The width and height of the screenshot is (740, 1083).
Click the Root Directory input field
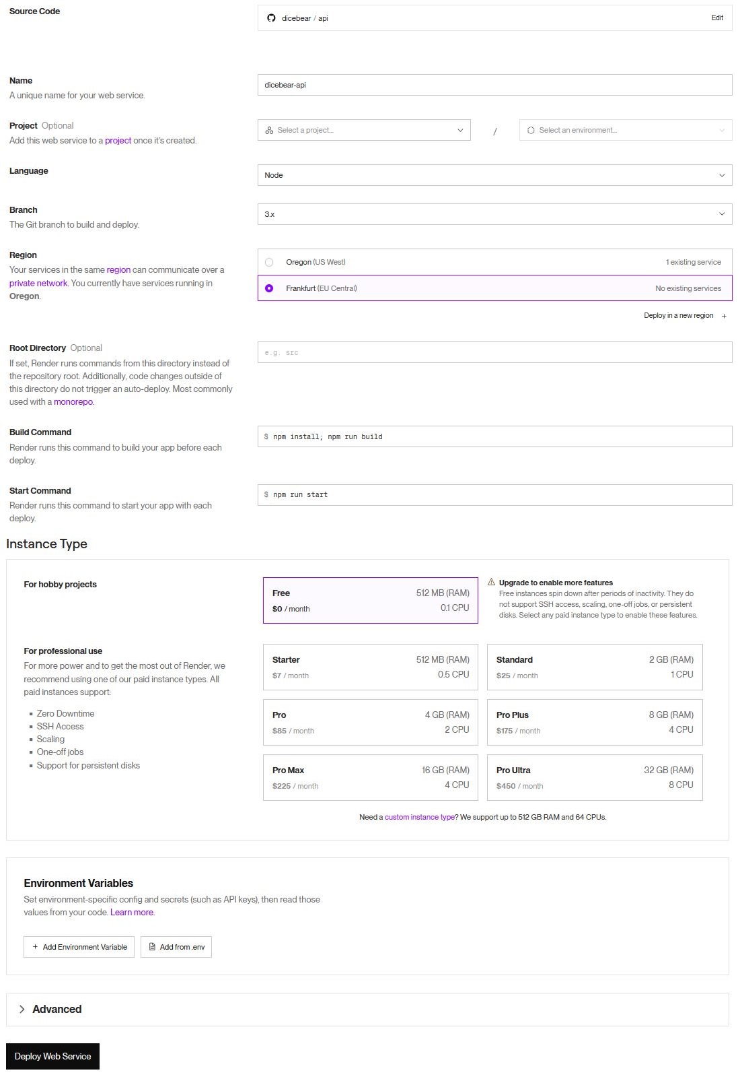click(x=494, y=352)
